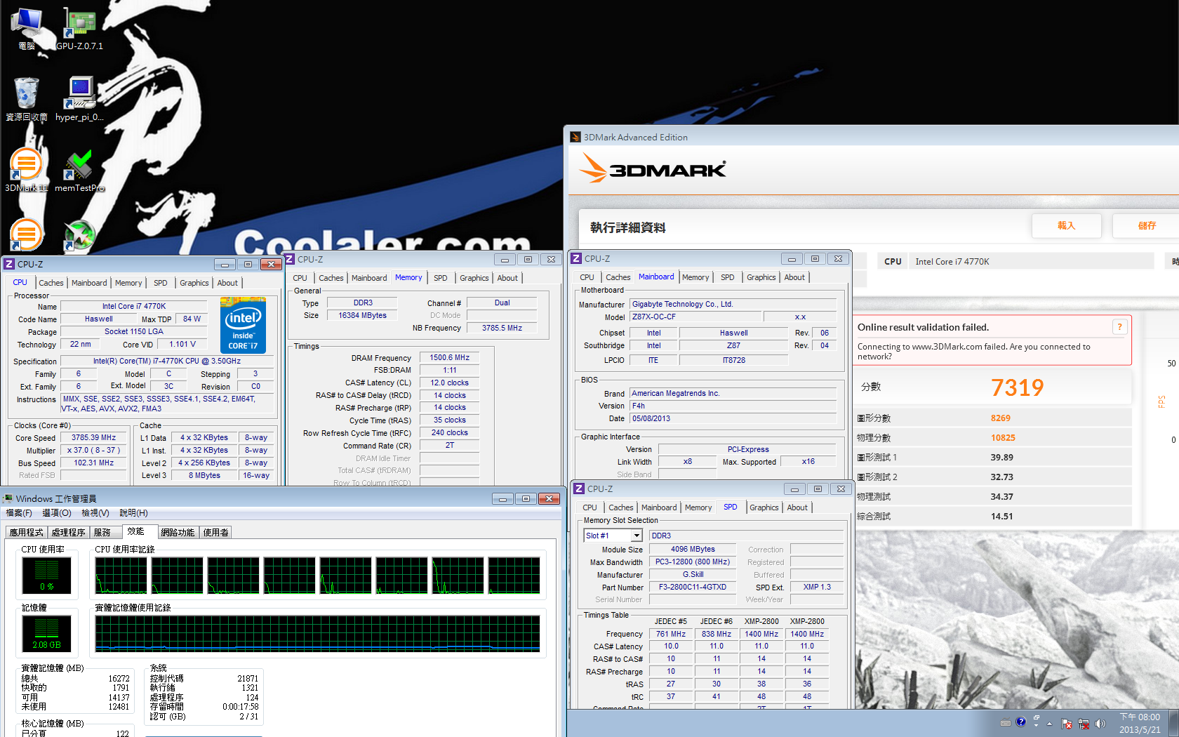
Task: Click the question-mark help icon in 3DMark's validation failed box
Action: click(x=1119, y=327)
